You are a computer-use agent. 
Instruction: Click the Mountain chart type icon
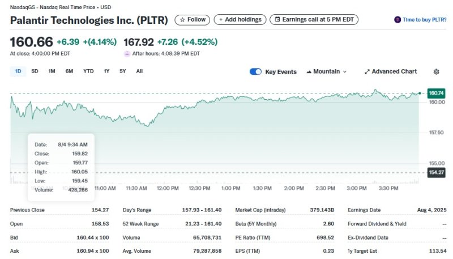(x=309, y=72)
